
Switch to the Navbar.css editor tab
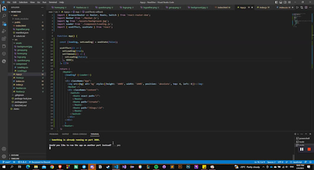(x=81, y=7)
